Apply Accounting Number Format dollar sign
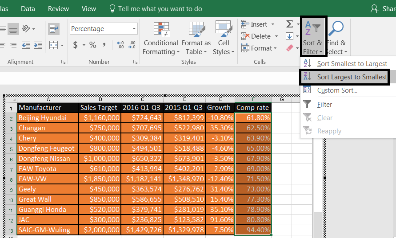 coord(75,45)
